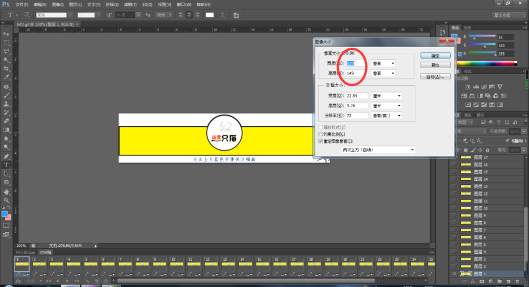
Task: Select the Gradient tool
Action: pos(6,130)
